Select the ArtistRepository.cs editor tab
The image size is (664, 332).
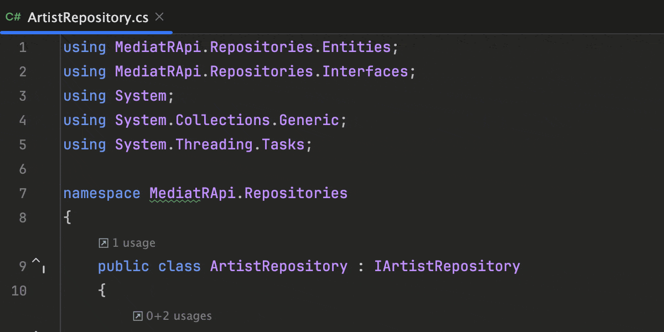(x=88, y=18)
